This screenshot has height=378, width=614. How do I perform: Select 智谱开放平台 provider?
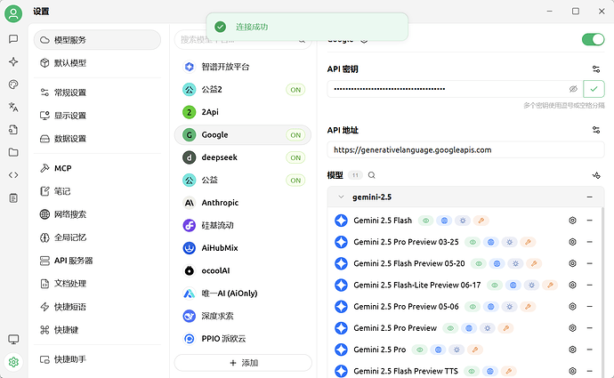click(x=243, y=67)
